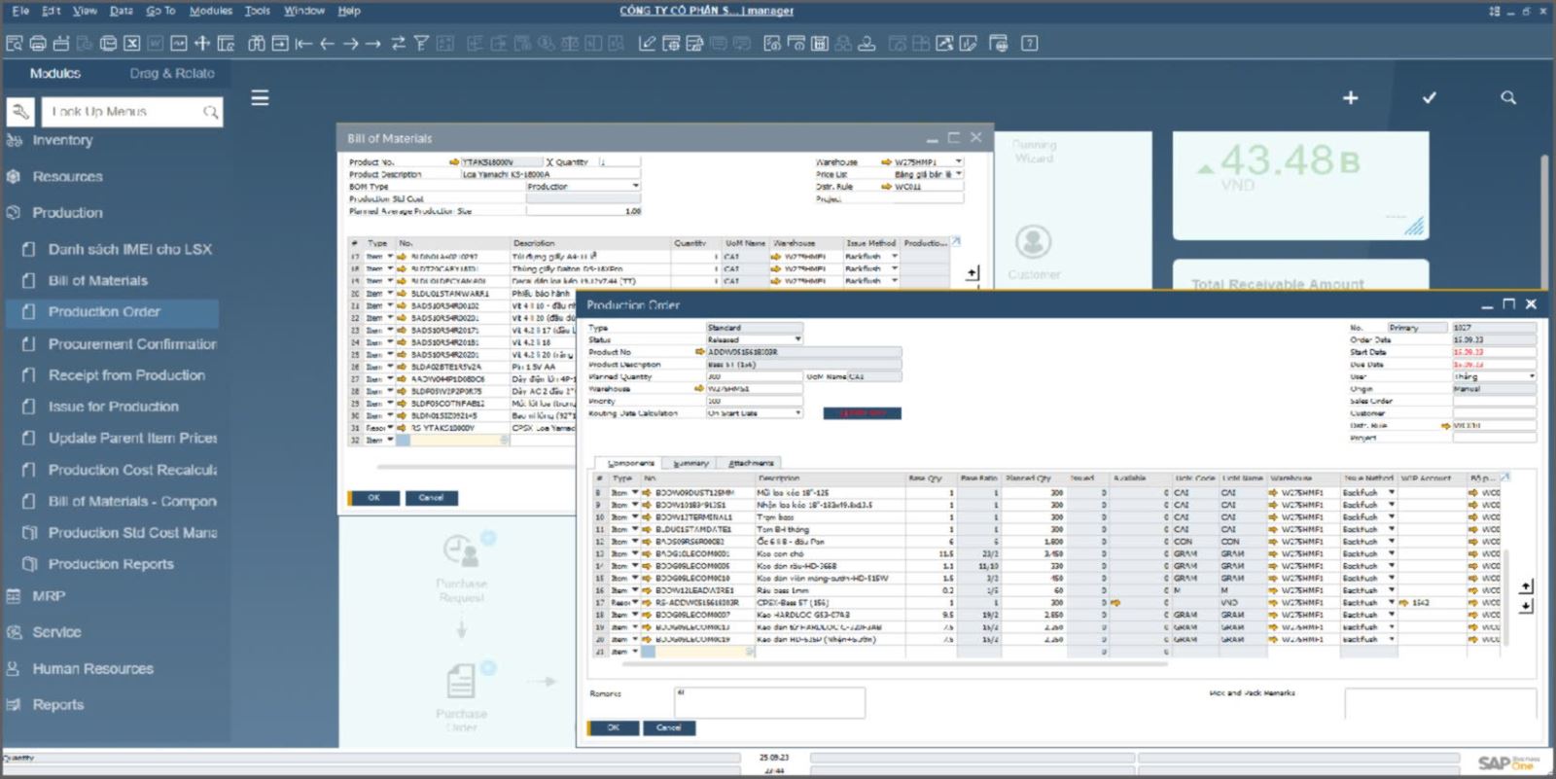Click the plus icon on the cockpit header
This screenshot has height=779, width=1556.
[x=1350, y=97]
